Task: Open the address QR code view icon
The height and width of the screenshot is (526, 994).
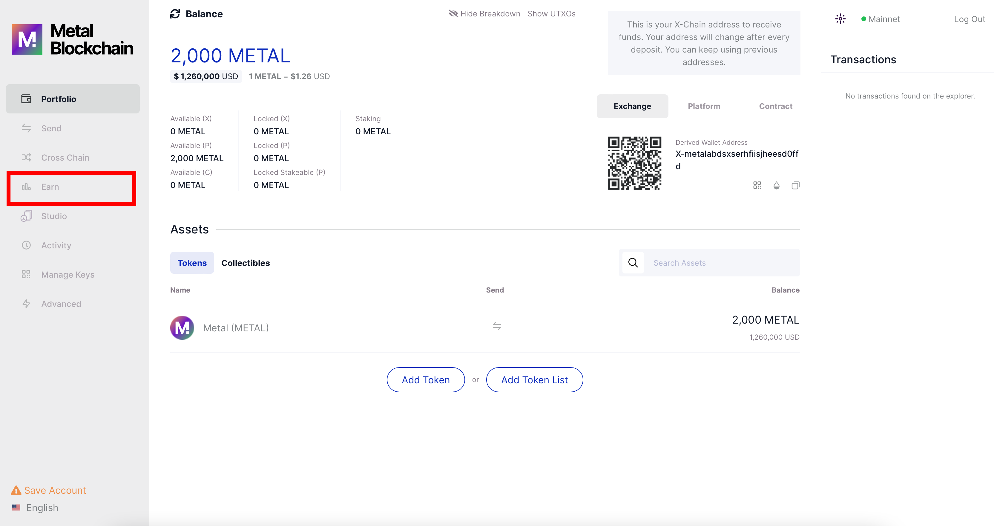Action: [757, 185]
